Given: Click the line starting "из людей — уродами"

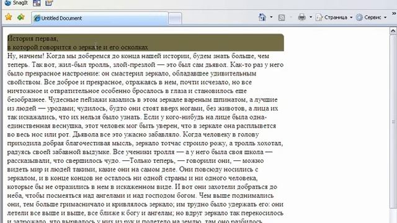Looking at the screenshot, I should (143, 108).
